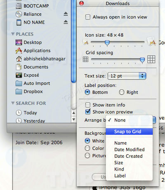Viewport: 165px width, 190px height.
Task: Click sidebar scroll up arrow
Action: pos(74,113)
